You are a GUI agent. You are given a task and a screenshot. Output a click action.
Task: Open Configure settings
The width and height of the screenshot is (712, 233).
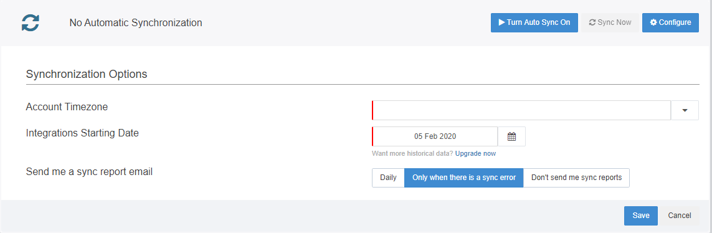(670, 22)
